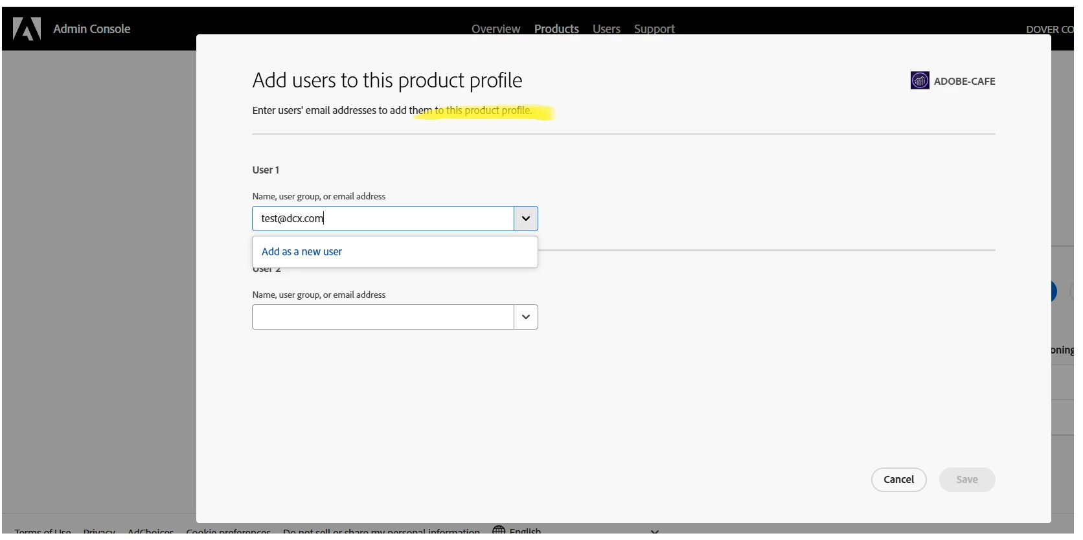Screen dimensions: 1083x540
Task: Cancel adding users
Action: [x=899, y=480]
